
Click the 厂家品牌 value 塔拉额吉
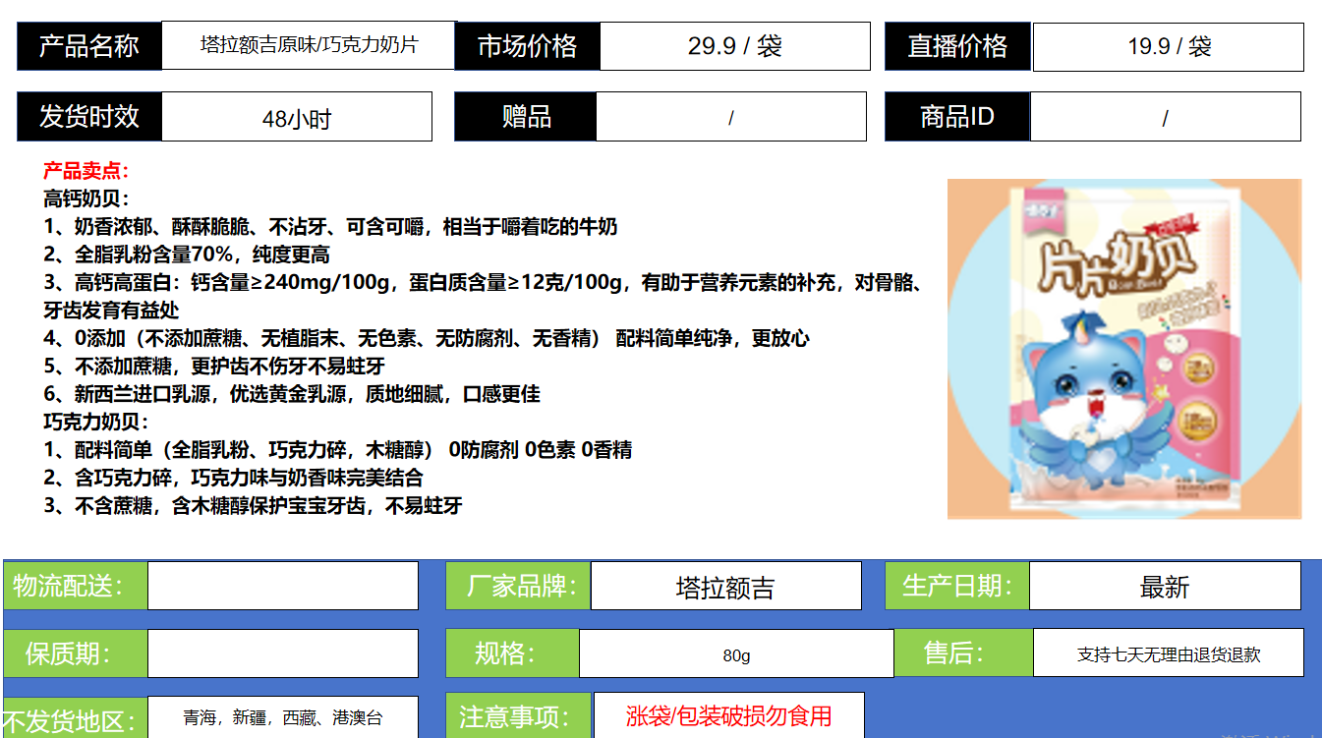(x=725, y=587)
